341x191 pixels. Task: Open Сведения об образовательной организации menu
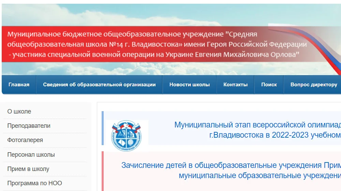99,85
